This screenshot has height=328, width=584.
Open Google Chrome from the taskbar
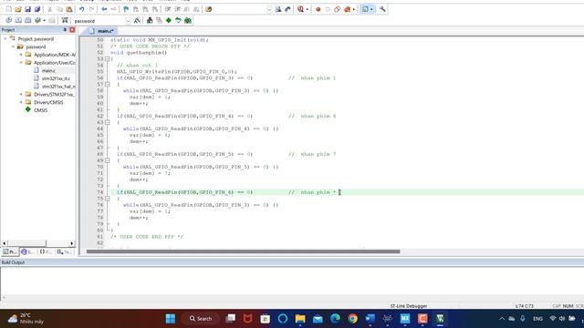click(353, 319)
